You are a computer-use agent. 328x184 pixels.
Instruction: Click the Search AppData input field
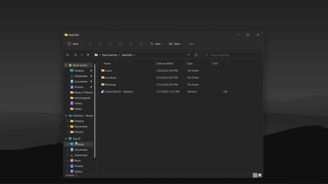pos(232,55)
